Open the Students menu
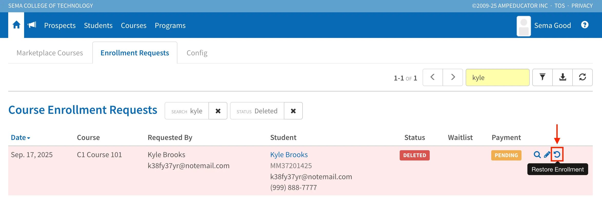The image size is (602, 202). [98, 25]
